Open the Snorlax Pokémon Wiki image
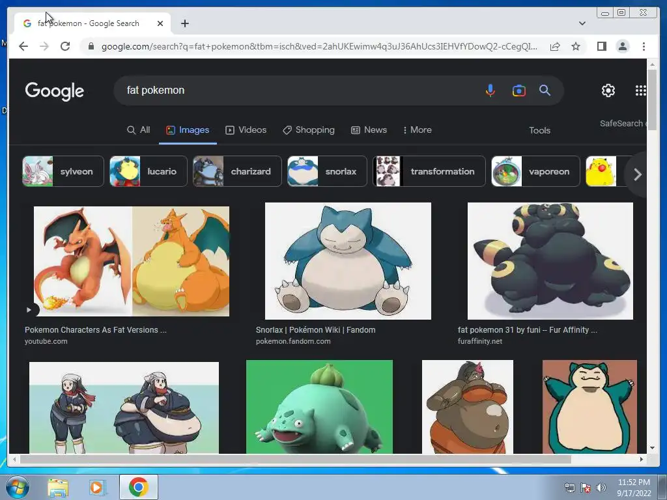The width and height of the screenshot is (667, 500). [348, 261]
